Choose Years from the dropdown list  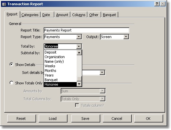pyautogui.click(x=60, y=75)
